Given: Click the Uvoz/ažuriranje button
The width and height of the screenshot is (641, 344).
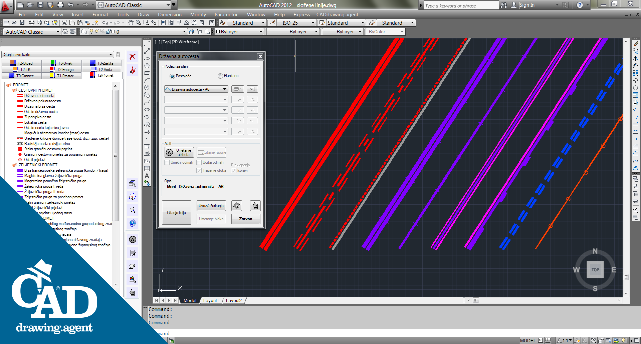Looking at the screenshot, I should point(211,206).
